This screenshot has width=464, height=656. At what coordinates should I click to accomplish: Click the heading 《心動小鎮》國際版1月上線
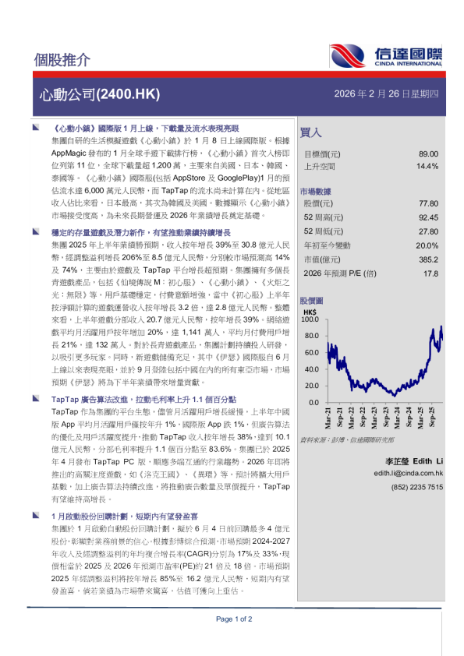(145, 129)
